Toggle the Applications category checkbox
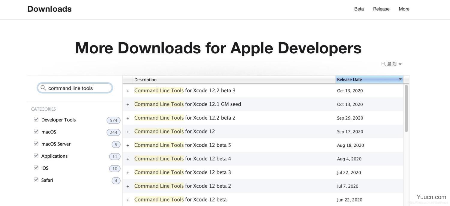450x206 pixels. (36, 155)
